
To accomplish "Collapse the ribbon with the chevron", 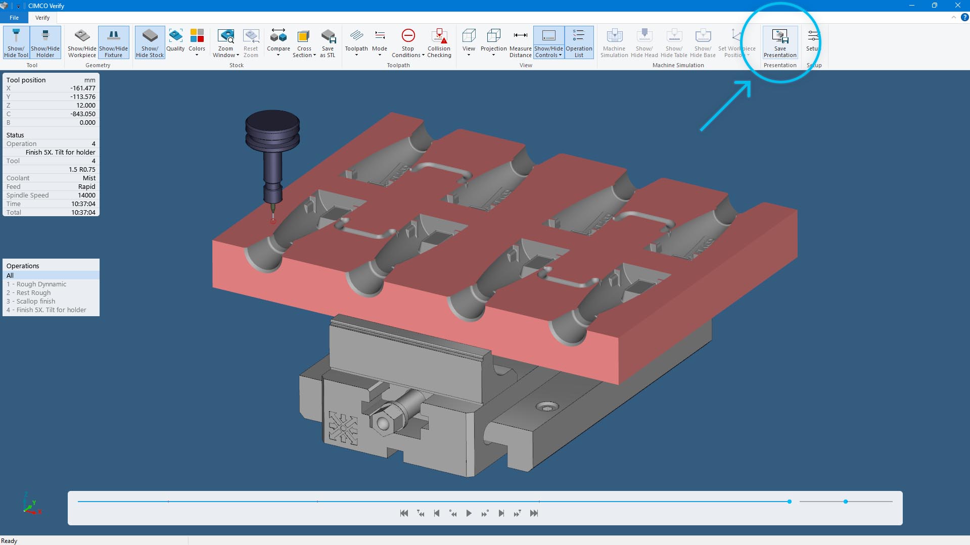I will (954, 17).
